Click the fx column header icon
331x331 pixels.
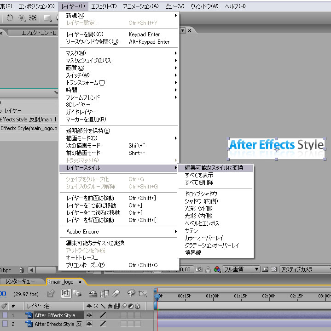(x=110, y=306)
